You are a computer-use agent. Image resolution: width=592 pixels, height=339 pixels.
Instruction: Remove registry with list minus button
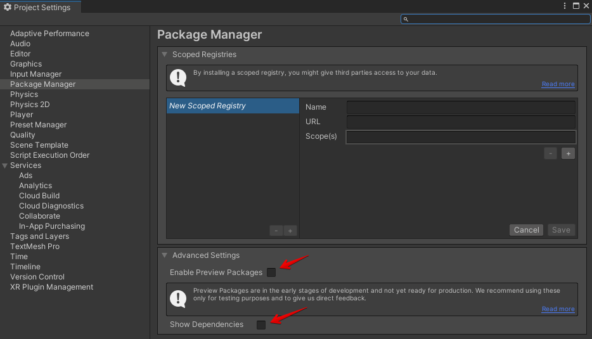(276, 231)
